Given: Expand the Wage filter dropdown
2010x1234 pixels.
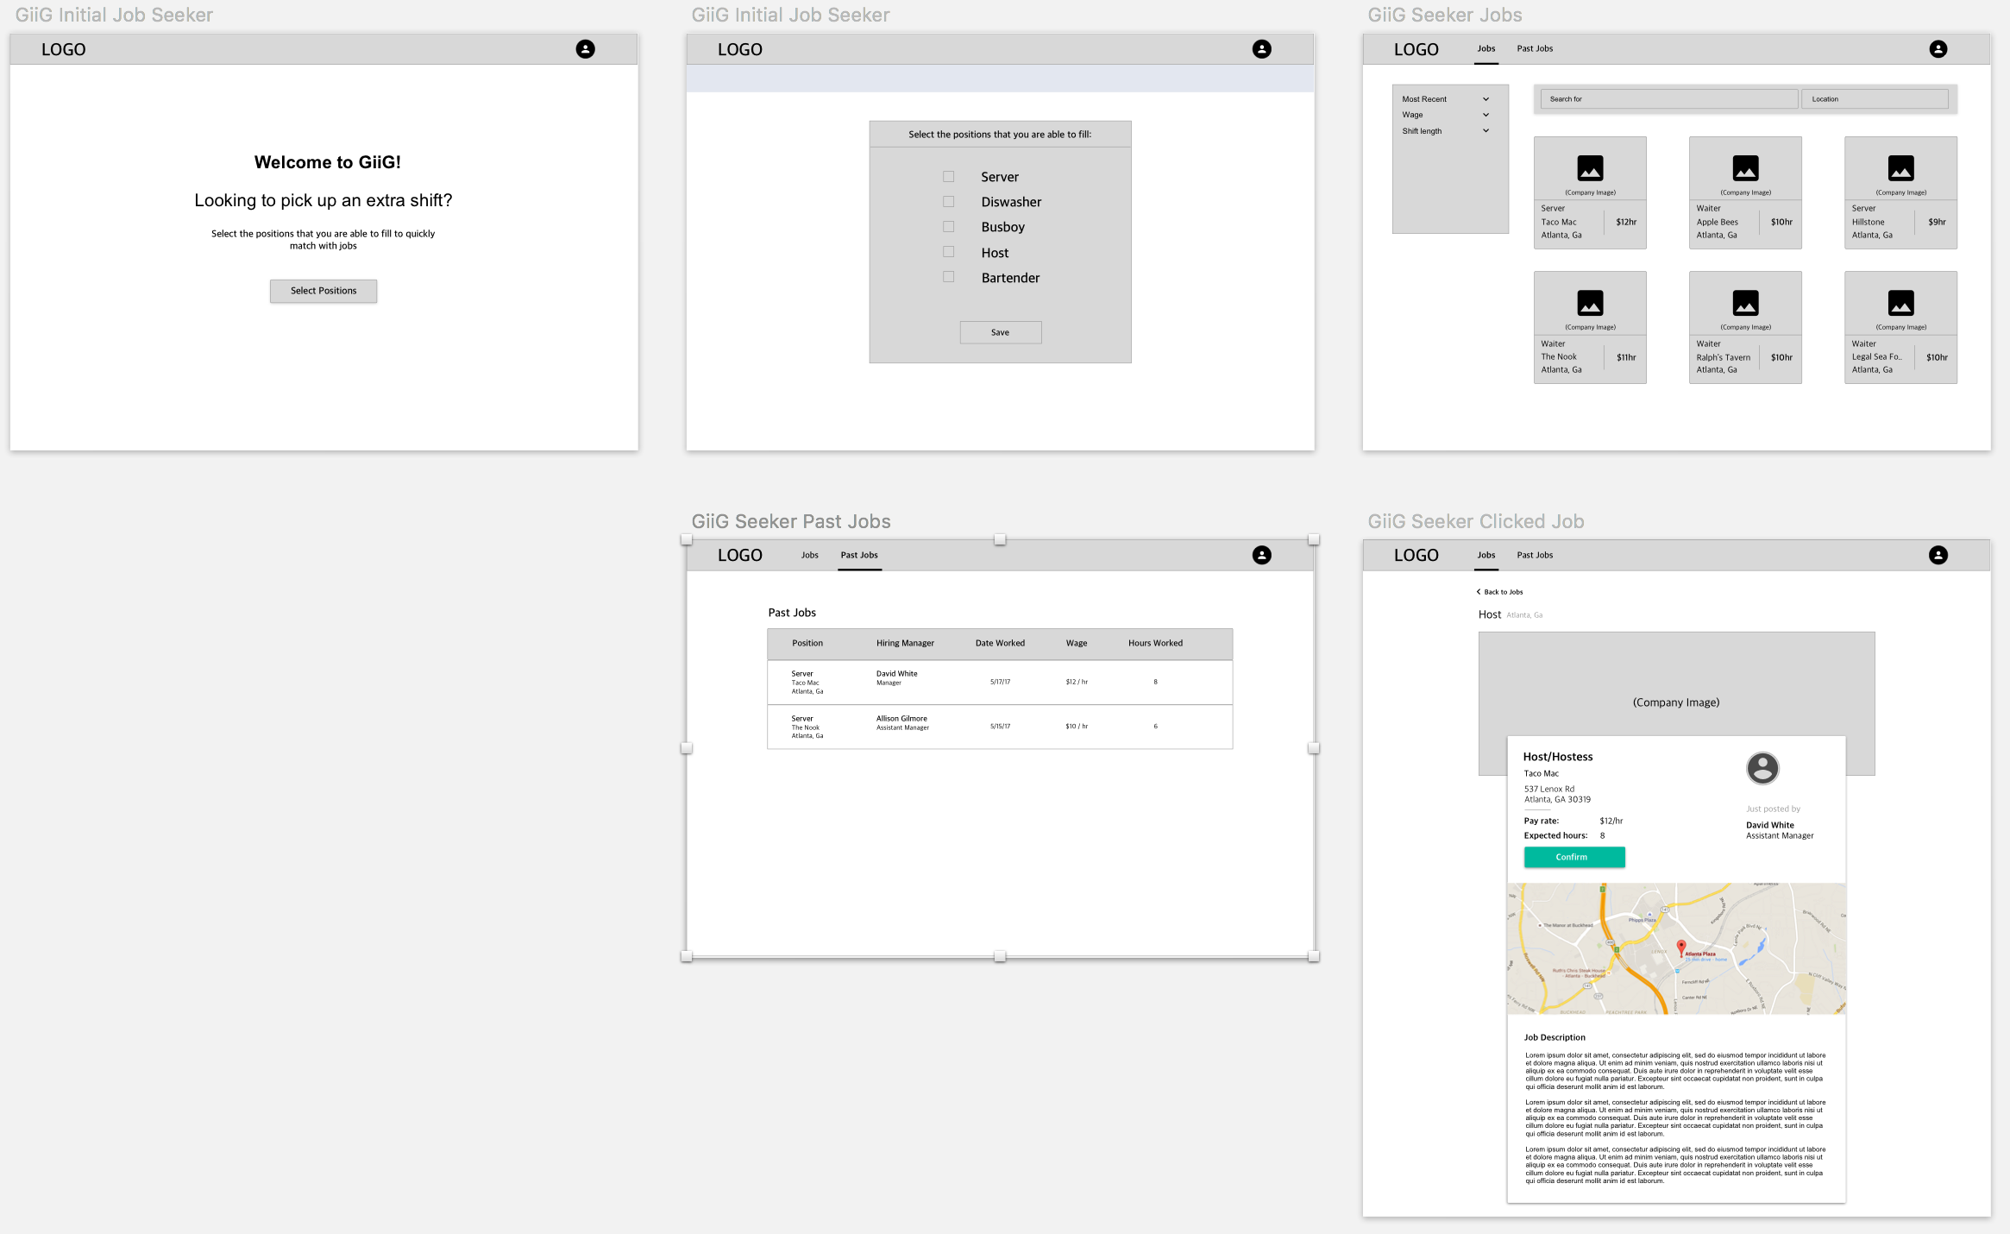Looking at the screenshot, I should 1486,115.
